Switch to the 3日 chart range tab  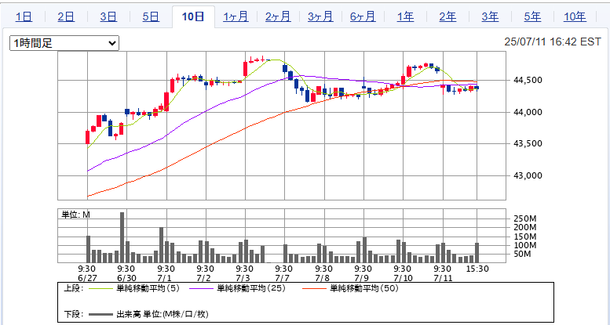pos(108,16)
